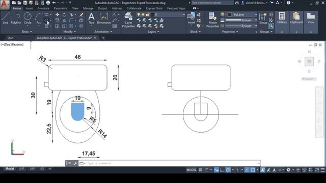Click the MODEL space button
The image size is (326, 183).
tap(192, 170)
